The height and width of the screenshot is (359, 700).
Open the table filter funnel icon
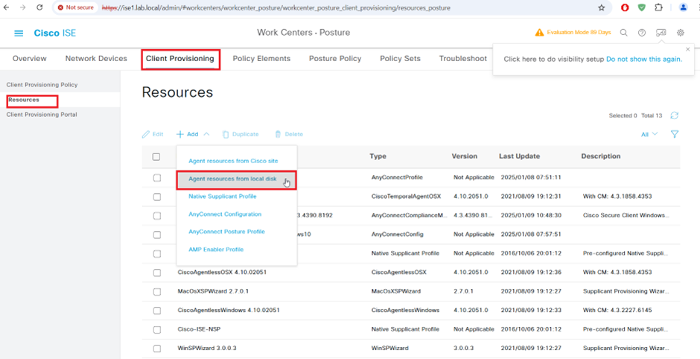674,134
